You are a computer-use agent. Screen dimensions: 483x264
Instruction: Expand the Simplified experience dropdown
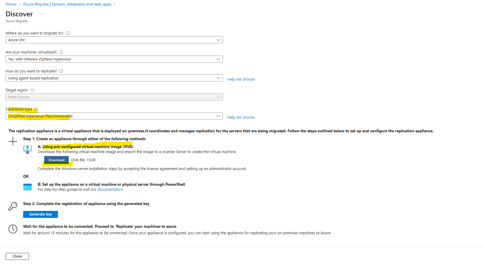tap(114, 116)
